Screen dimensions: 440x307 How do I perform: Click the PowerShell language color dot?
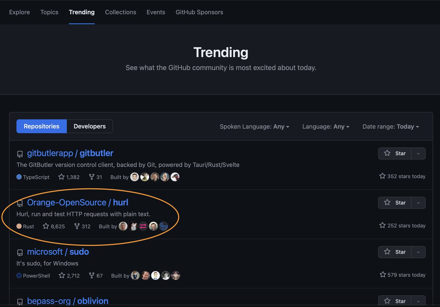pyautogui.click(x=19, y=275)
